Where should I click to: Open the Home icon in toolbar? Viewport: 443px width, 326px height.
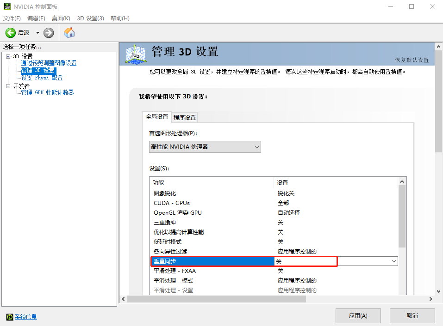69,33
